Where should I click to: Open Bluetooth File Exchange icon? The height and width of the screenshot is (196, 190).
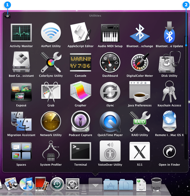[140, 33]
